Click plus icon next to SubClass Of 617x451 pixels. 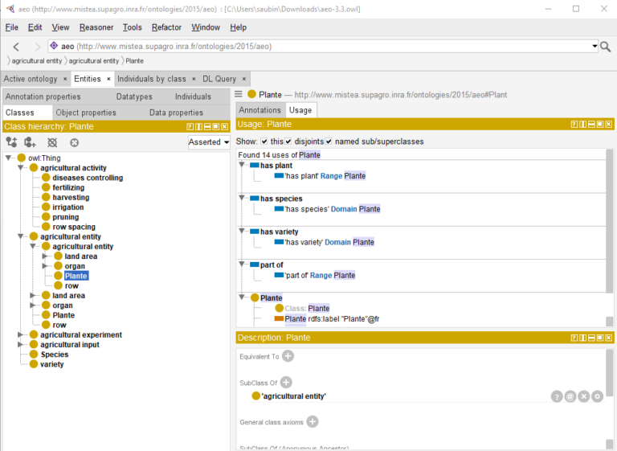(x=285, y=383)
